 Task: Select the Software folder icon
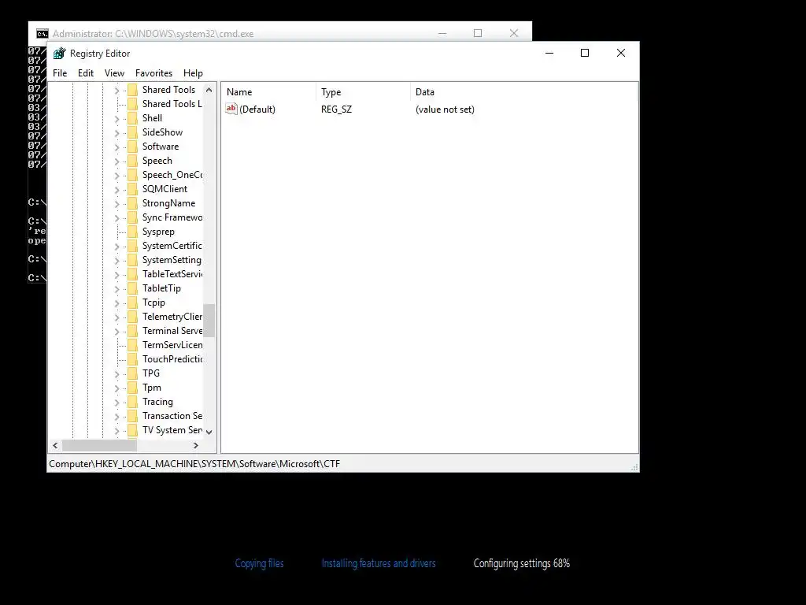(x=132, y=147)
